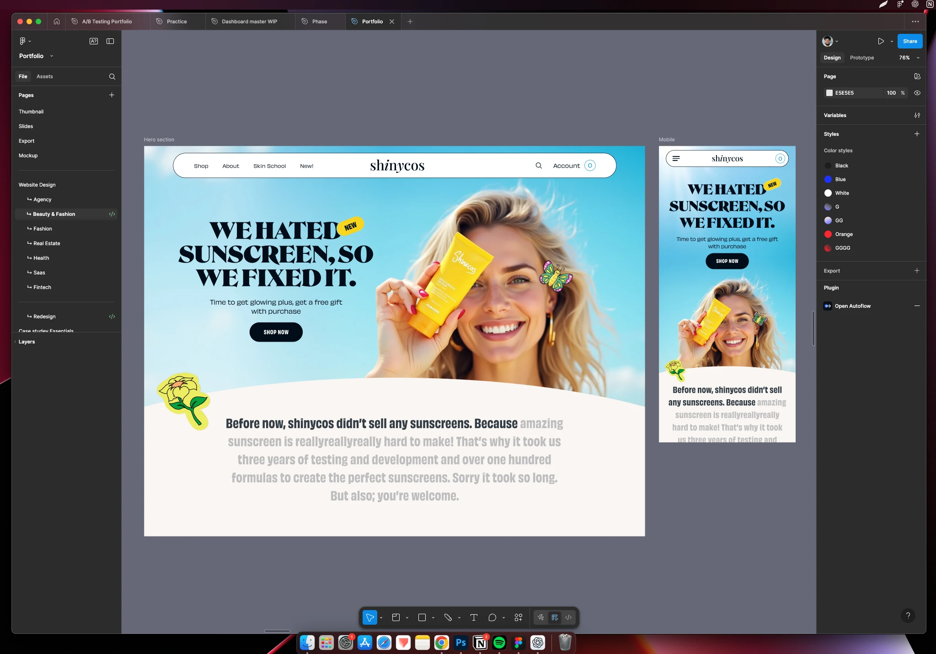Click the Share button

click(x=910, y=41)
